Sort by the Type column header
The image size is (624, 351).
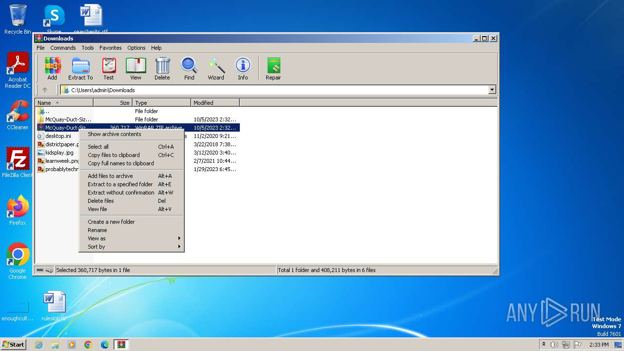(x=161, y=103)
